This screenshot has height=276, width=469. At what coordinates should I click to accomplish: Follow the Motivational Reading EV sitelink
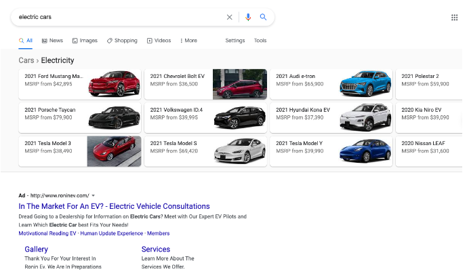point(47,233)
